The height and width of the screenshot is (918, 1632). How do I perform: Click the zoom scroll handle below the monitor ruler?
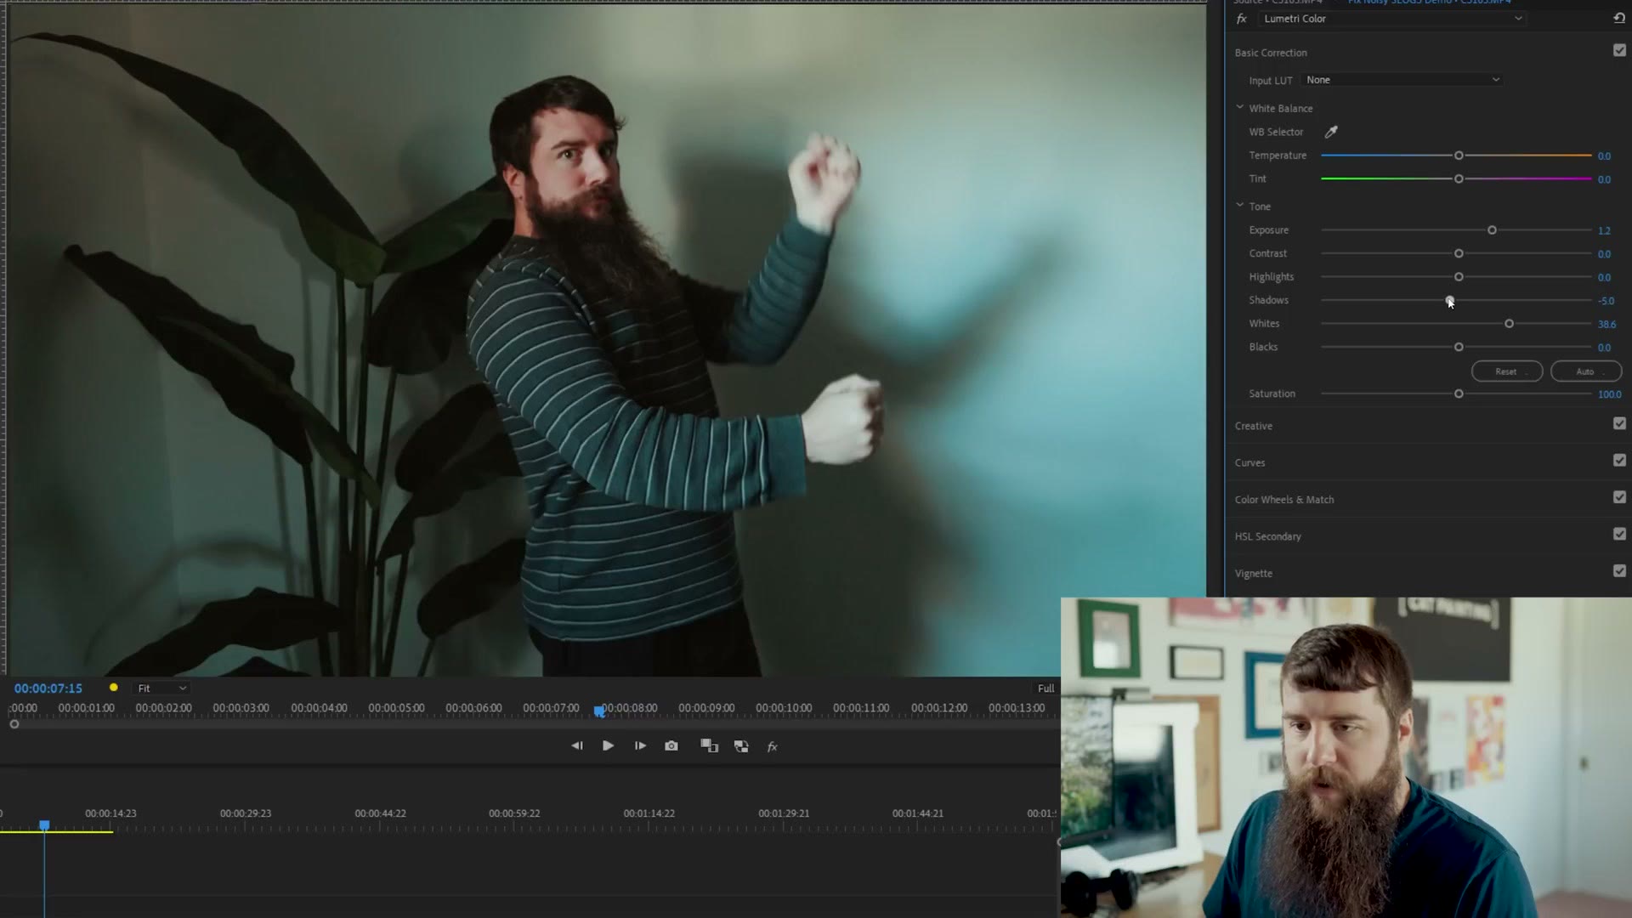[14, 724]
